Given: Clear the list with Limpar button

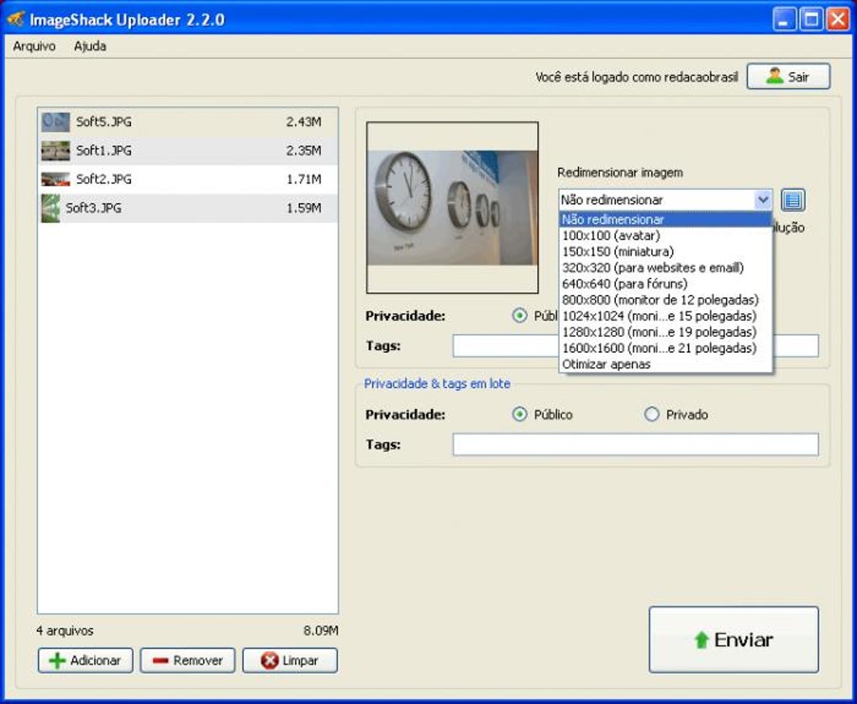Looking at the screenshot, I should pyautogui.click(x=290, y=660).
